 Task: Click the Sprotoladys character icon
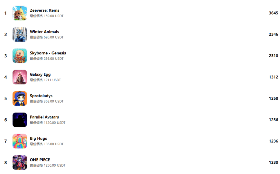(x=20, y=98)
